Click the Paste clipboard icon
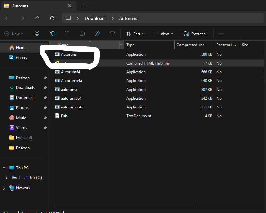Screen dimensions: 266x213 67,34
